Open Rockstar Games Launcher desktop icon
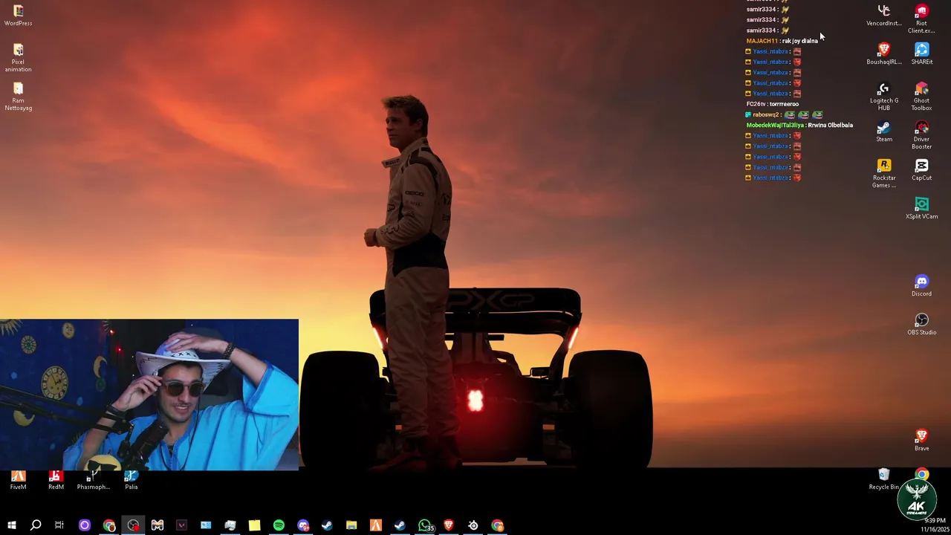Screen dimensions: 951x535 [884, 174]
